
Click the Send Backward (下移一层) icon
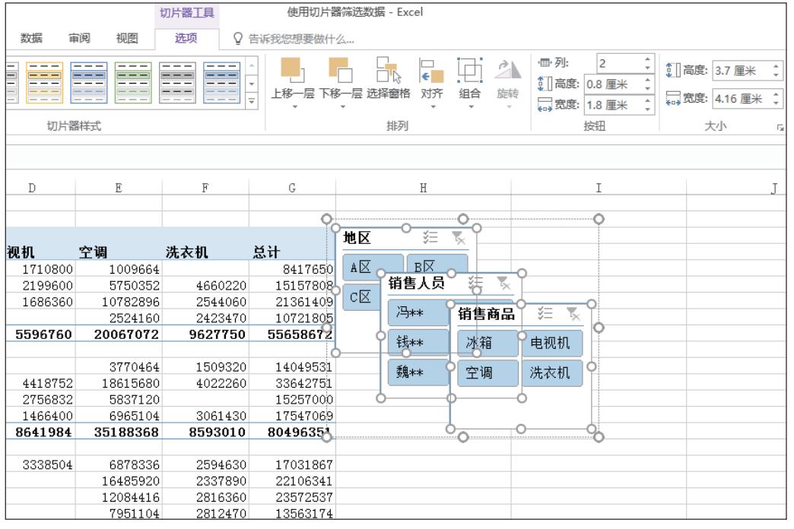[x=340, y=71]
